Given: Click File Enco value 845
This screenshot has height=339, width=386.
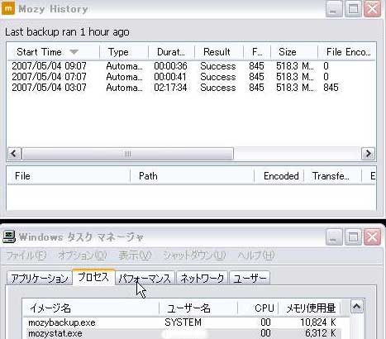Looking at the screenshot, I should coord(331,88).
